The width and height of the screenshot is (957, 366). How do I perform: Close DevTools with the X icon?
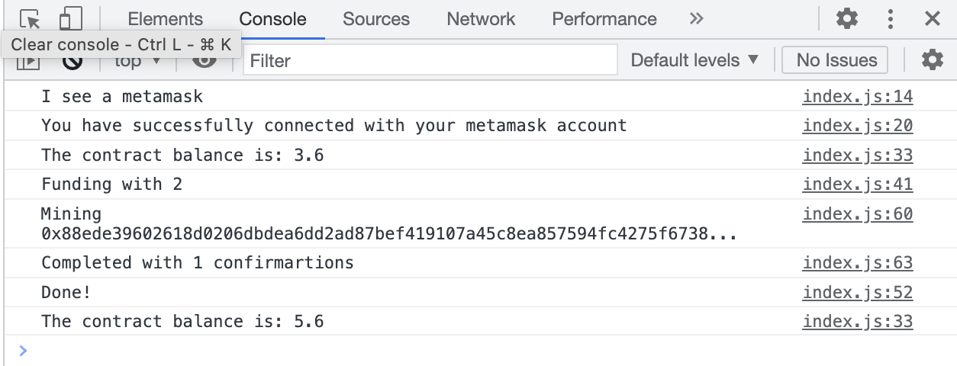pos(933,19)
